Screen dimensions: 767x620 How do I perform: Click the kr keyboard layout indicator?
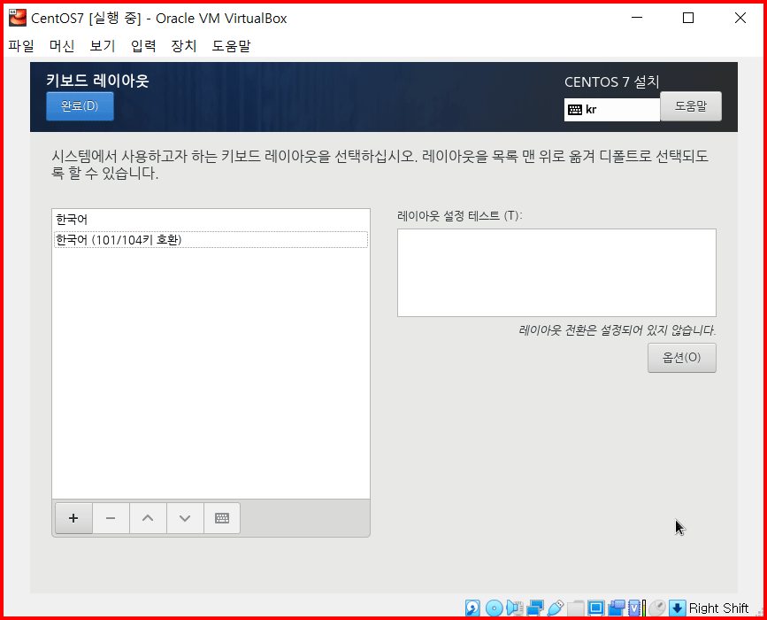tap(611, 110)
